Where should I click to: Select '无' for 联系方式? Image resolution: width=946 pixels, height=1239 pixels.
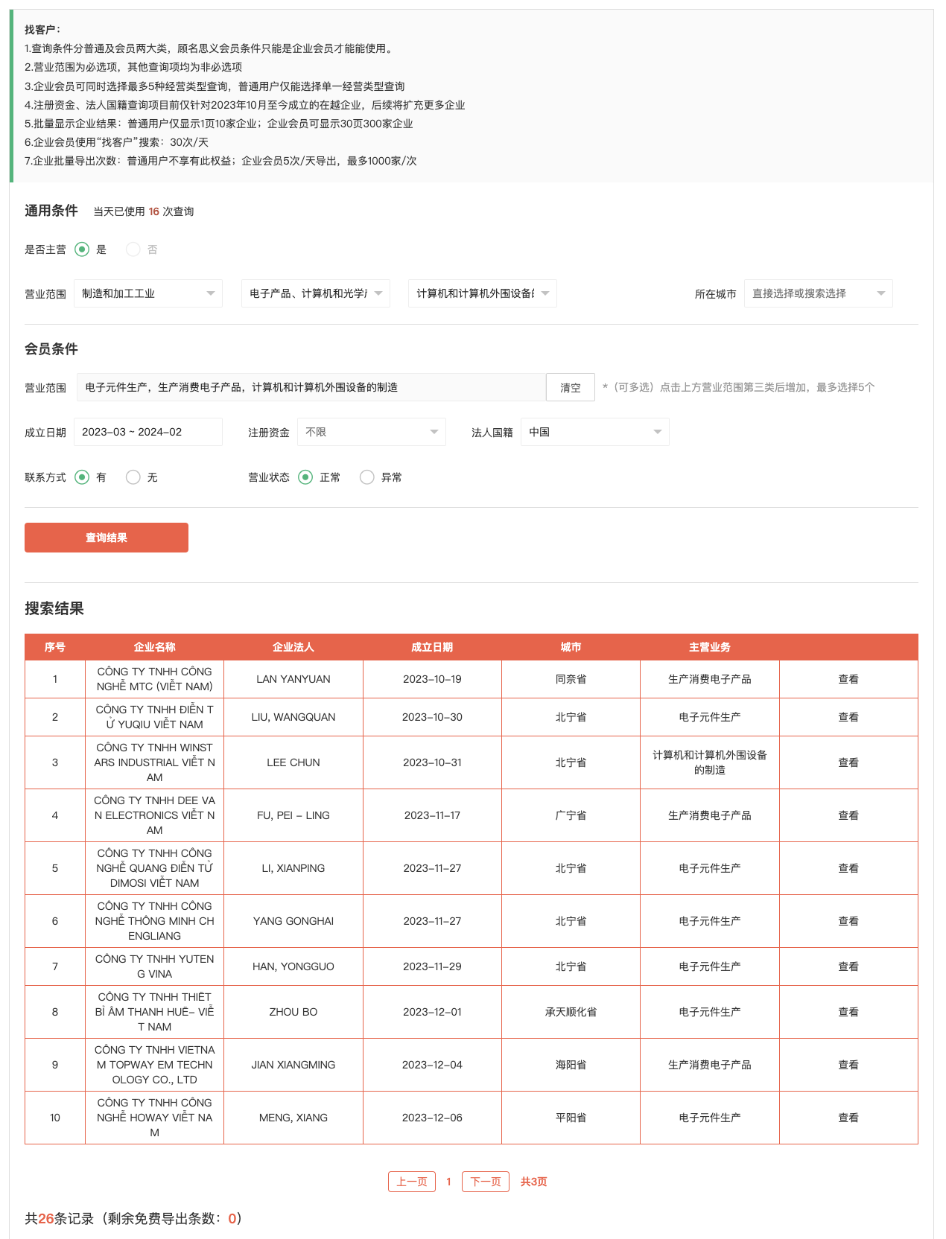pyautogui.click(x=133, y=477)
